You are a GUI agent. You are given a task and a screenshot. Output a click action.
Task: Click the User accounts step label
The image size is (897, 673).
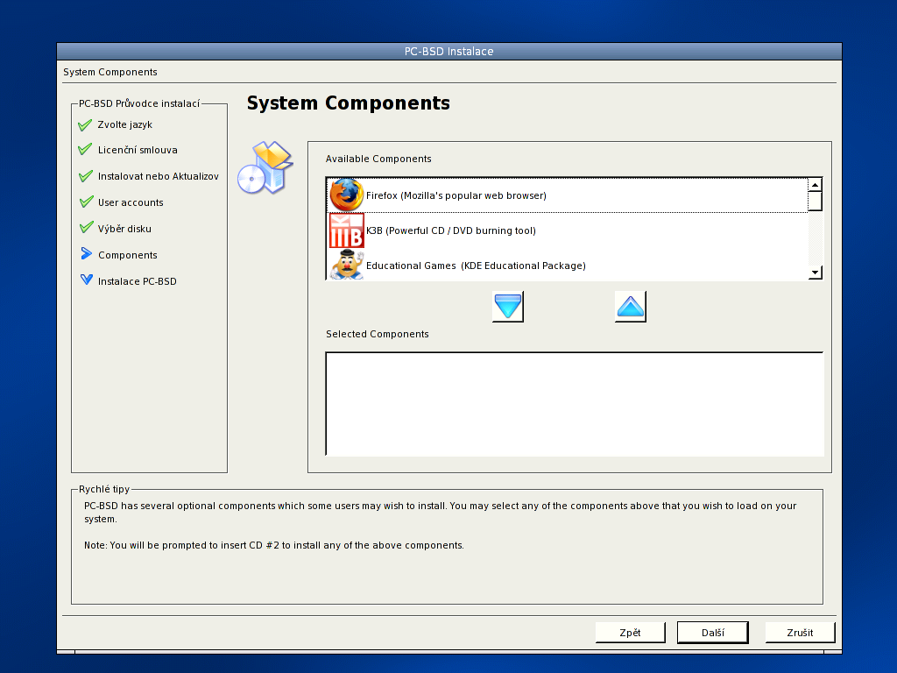(x=131, y=202)
